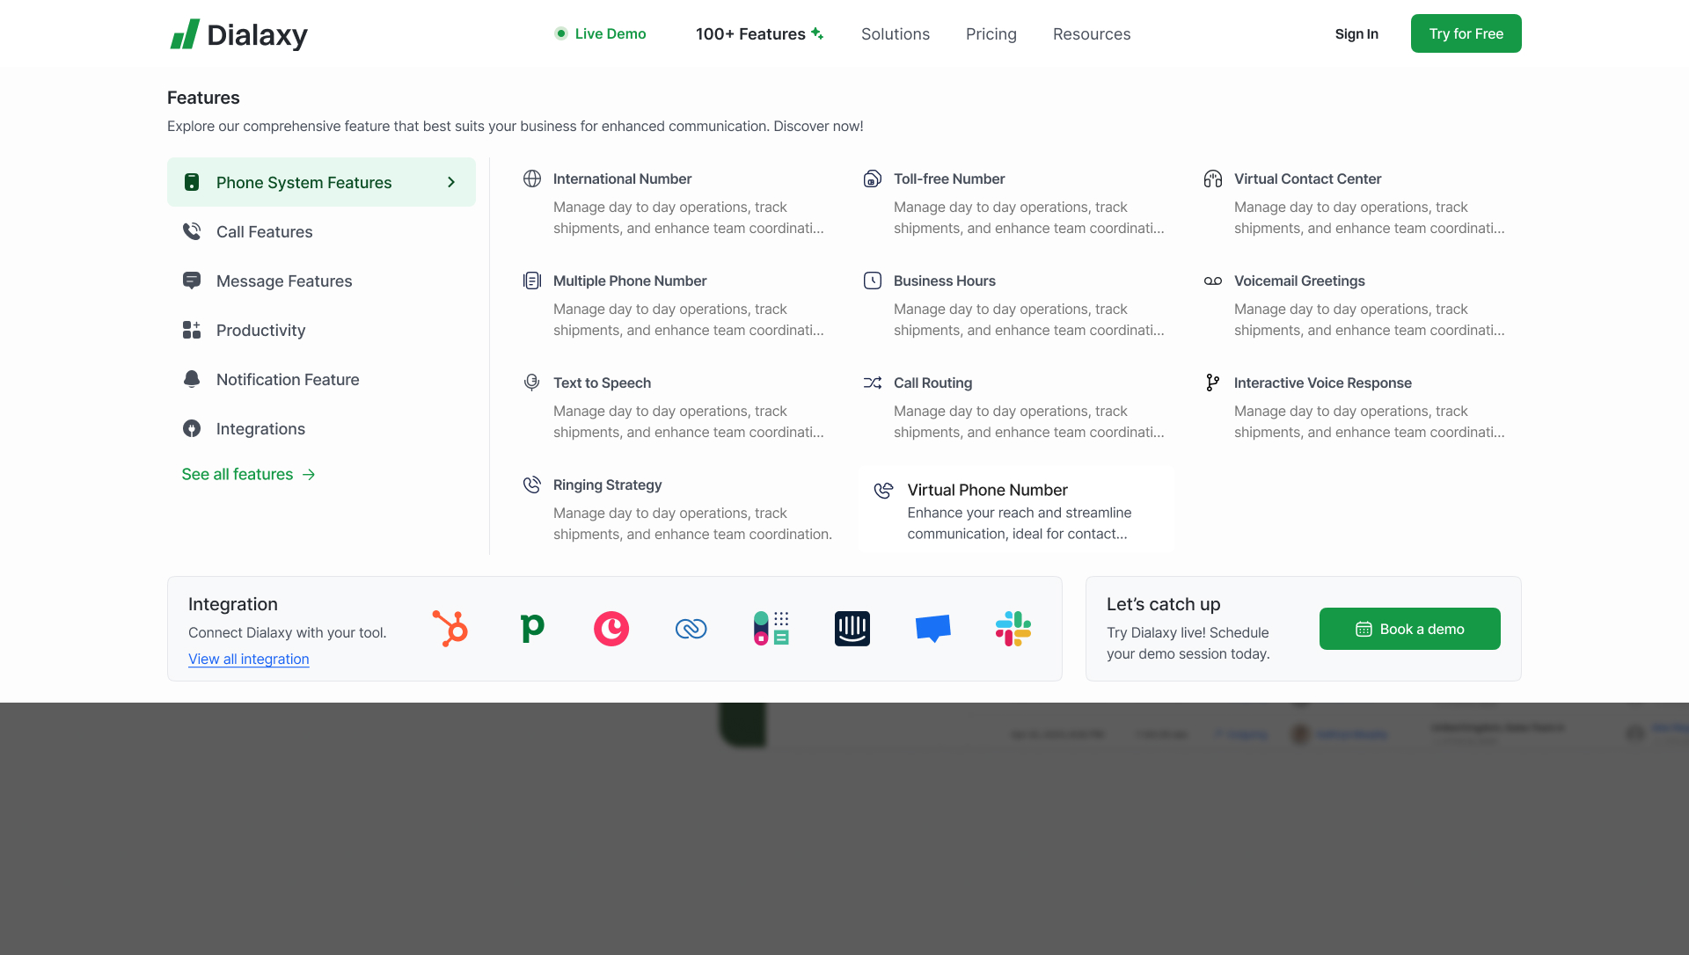This screenshot has height=955, width=1689.
Task: Select the Message Features category
Action: pos(321,281)
